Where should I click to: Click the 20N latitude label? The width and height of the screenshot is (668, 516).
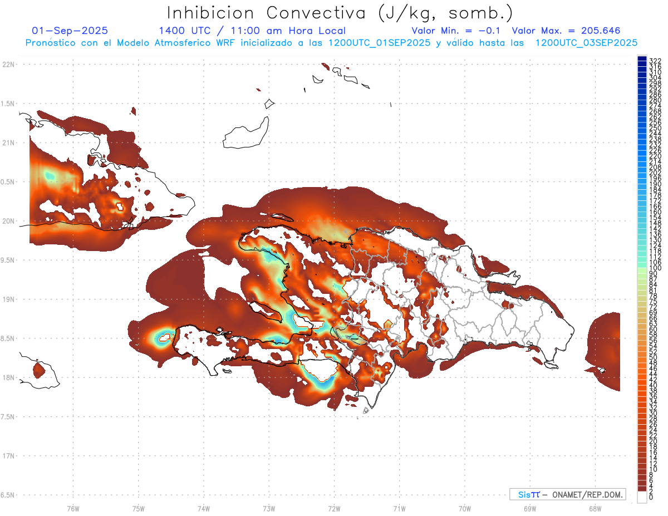click(x=8, y=221)
